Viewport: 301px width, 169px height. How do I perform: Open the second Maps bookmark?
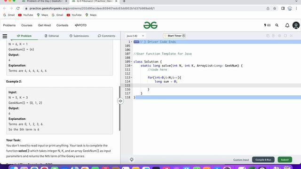point(91,15)
